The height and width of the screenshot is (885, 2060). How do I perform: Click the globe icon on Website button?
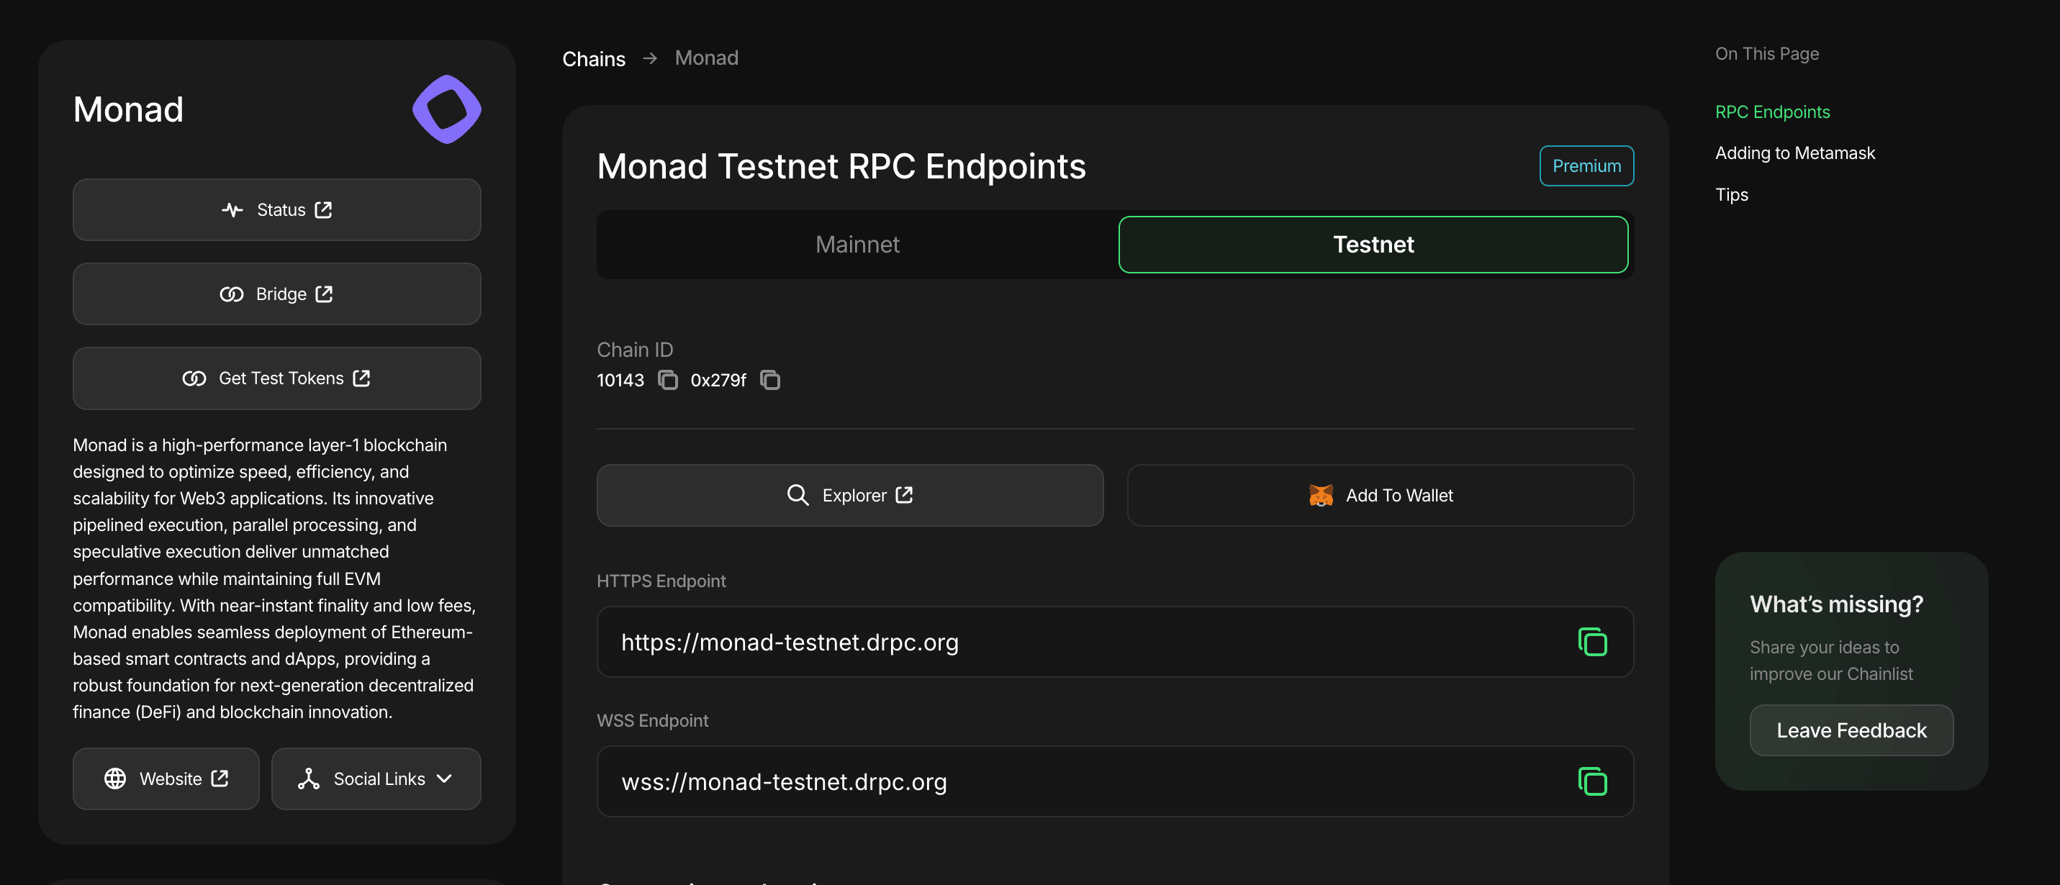pos(115,778)
